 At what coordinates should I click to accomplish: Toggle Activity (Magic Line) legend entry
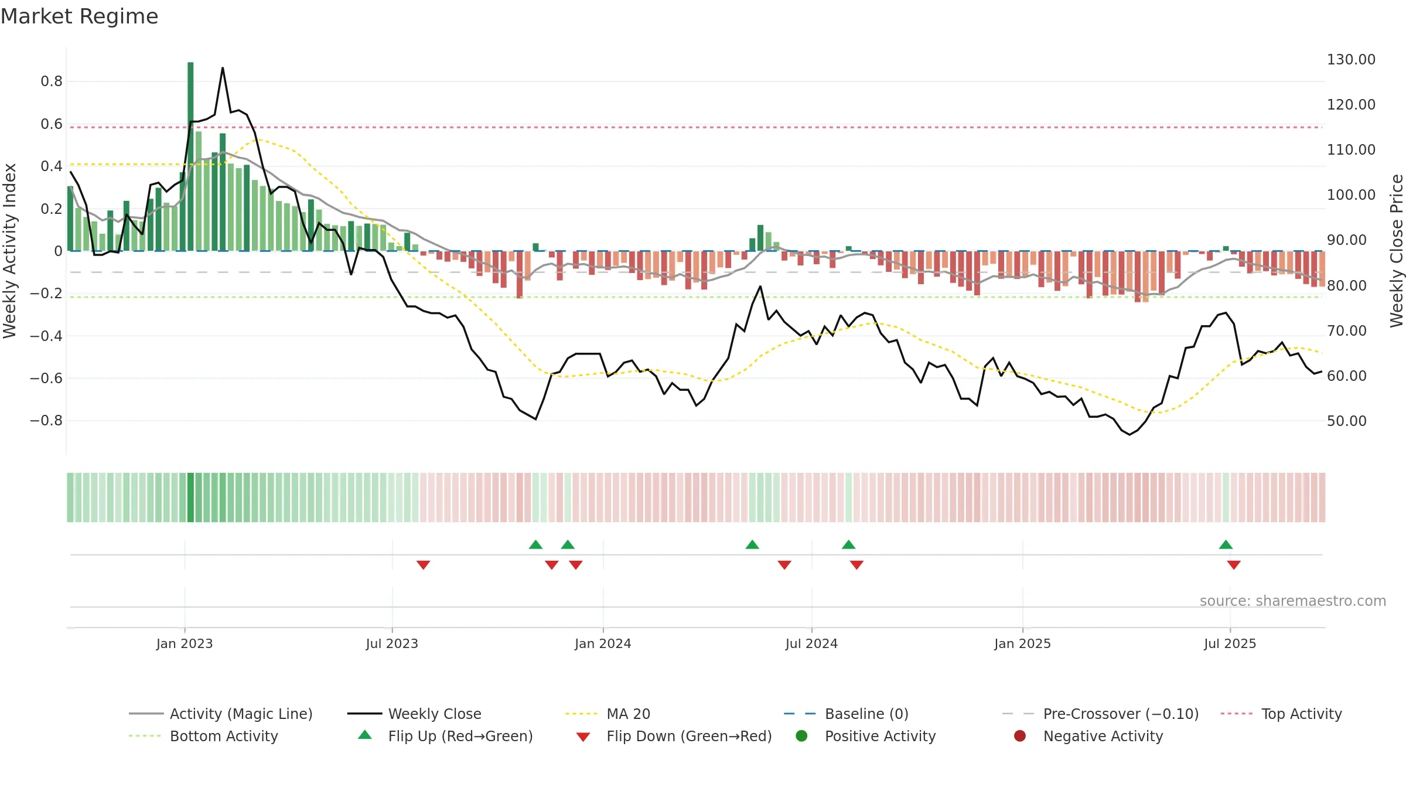(x=221, y=714)
